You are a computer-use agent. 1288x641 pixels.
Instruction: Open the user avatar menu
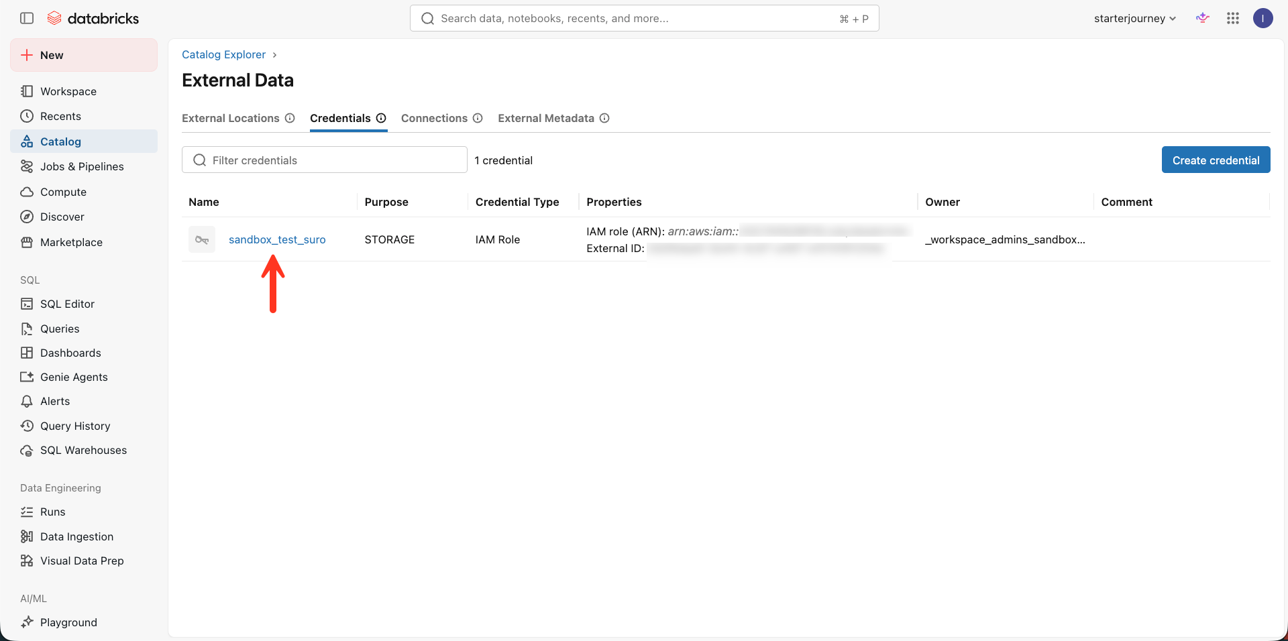coord(1263,18)
